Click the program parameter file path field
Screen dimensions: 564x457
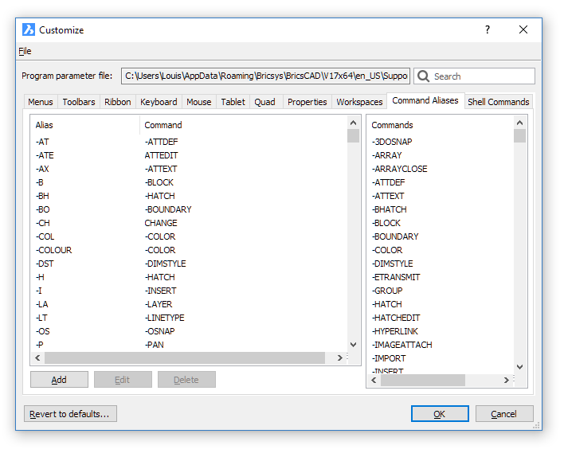(266, 76)
